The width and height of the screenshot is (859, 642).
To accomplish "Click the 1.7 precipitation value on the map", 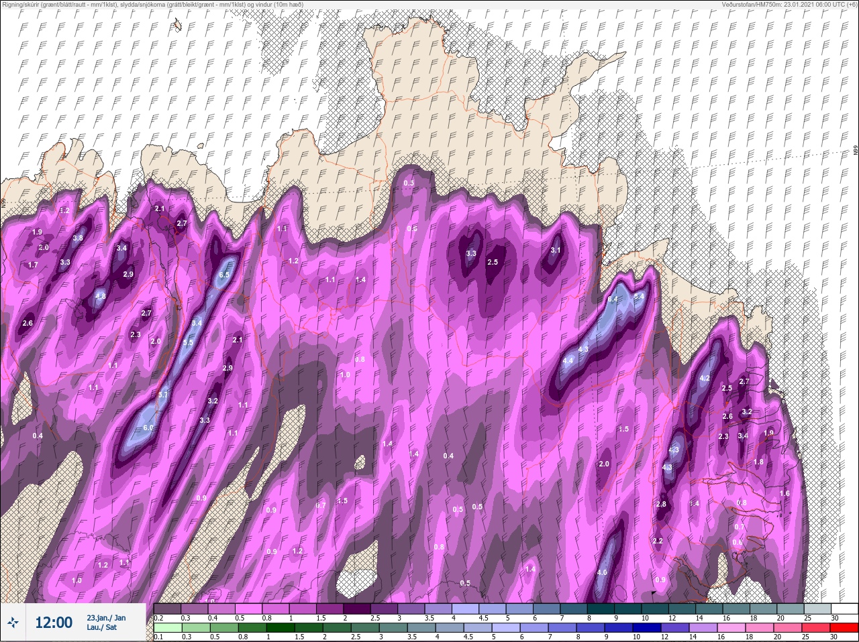I will (x=32, y=265).
